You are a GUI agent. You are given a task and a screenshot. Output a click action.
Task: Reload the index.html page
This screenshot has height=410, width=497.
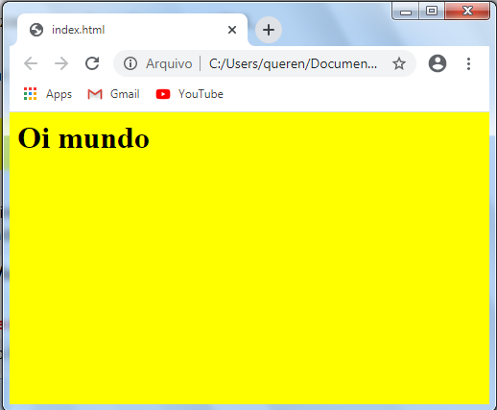(x=92, y=63)
